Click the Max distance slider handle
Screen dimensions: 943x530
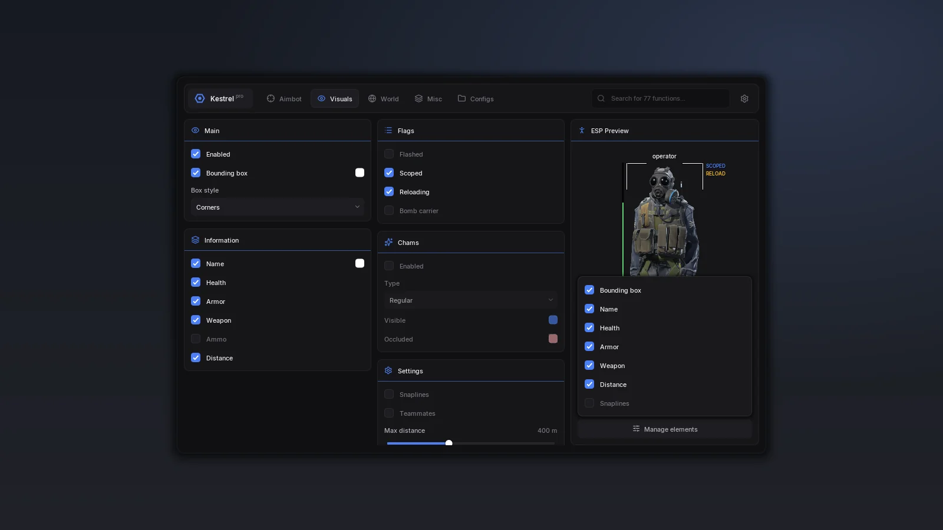(449, 443)
